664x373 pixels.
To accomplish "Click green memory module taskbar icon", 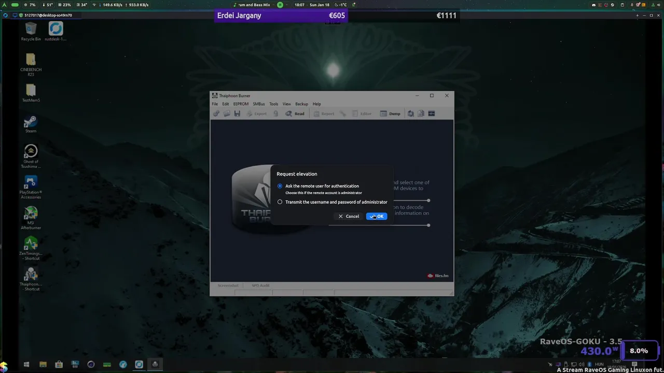I will tap(107, 365).
